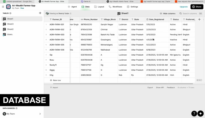This screenshot has width=205, height=118.
Task: Click the Share button
Action: (197, 7)
